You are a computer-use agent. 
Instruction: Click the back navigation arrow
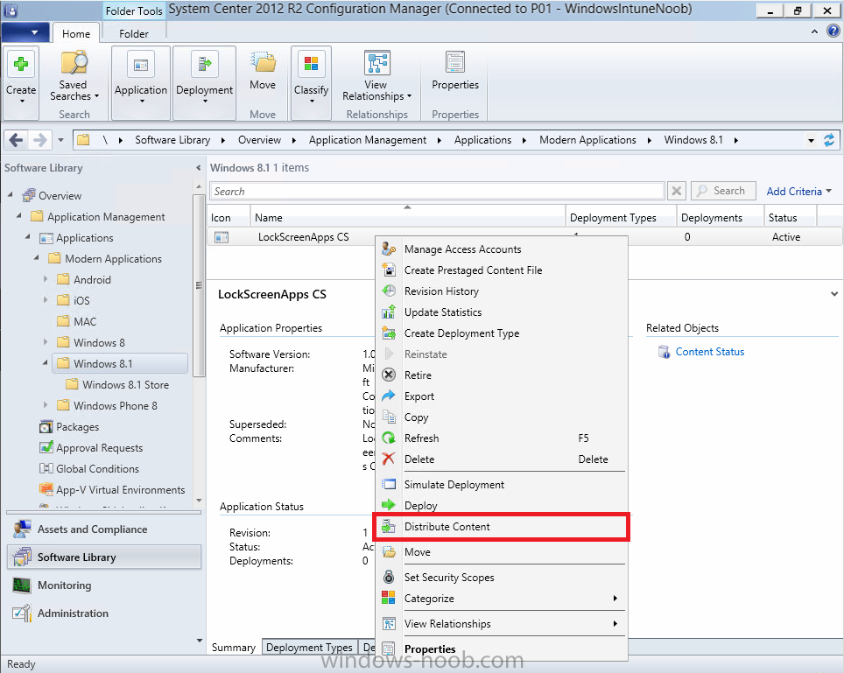16,140
